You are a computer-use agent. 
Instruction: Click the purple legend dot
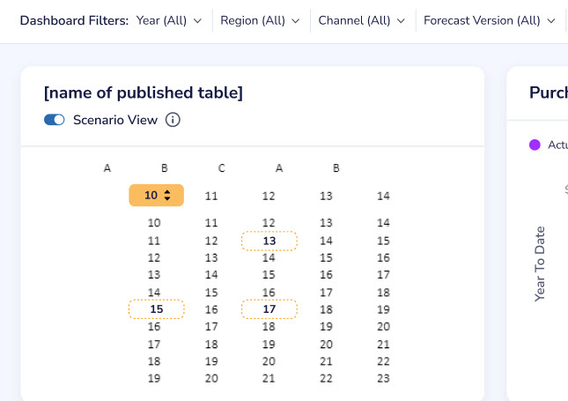click(x=535, y=145)
